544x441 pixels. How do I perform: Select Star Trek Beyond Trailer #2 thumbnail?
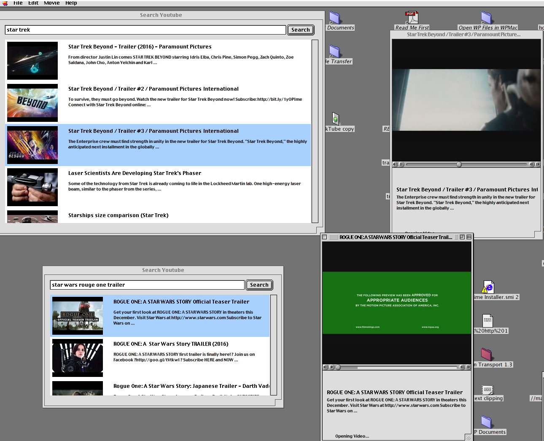click(32, 103)
